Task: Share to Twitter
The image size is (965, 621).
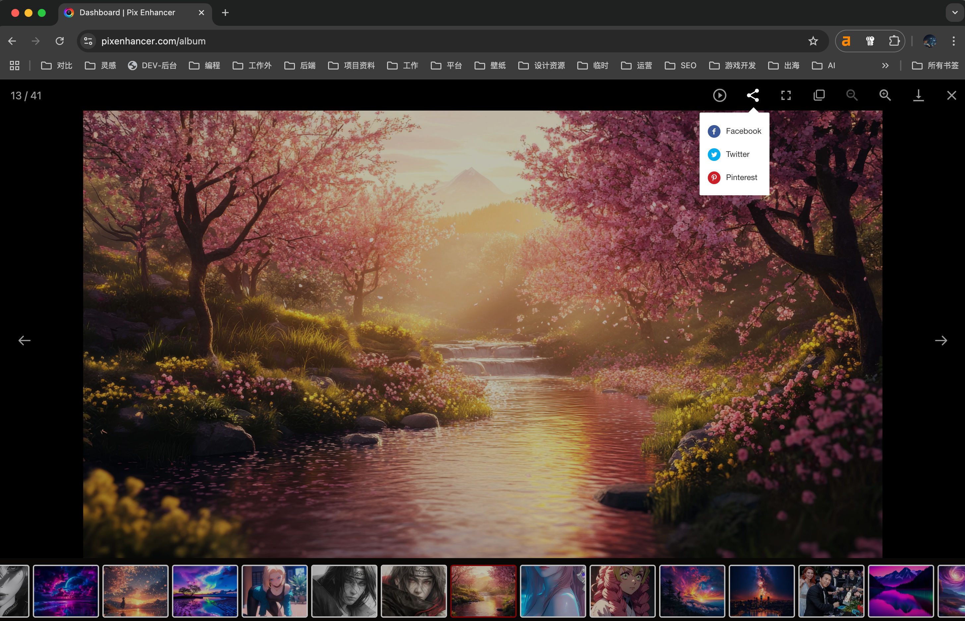Action: [734, 155]
